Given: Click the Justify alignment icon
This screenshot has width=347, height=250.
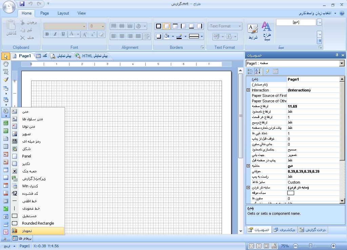Looking at the screenshot, I should (x=138, y=36).
